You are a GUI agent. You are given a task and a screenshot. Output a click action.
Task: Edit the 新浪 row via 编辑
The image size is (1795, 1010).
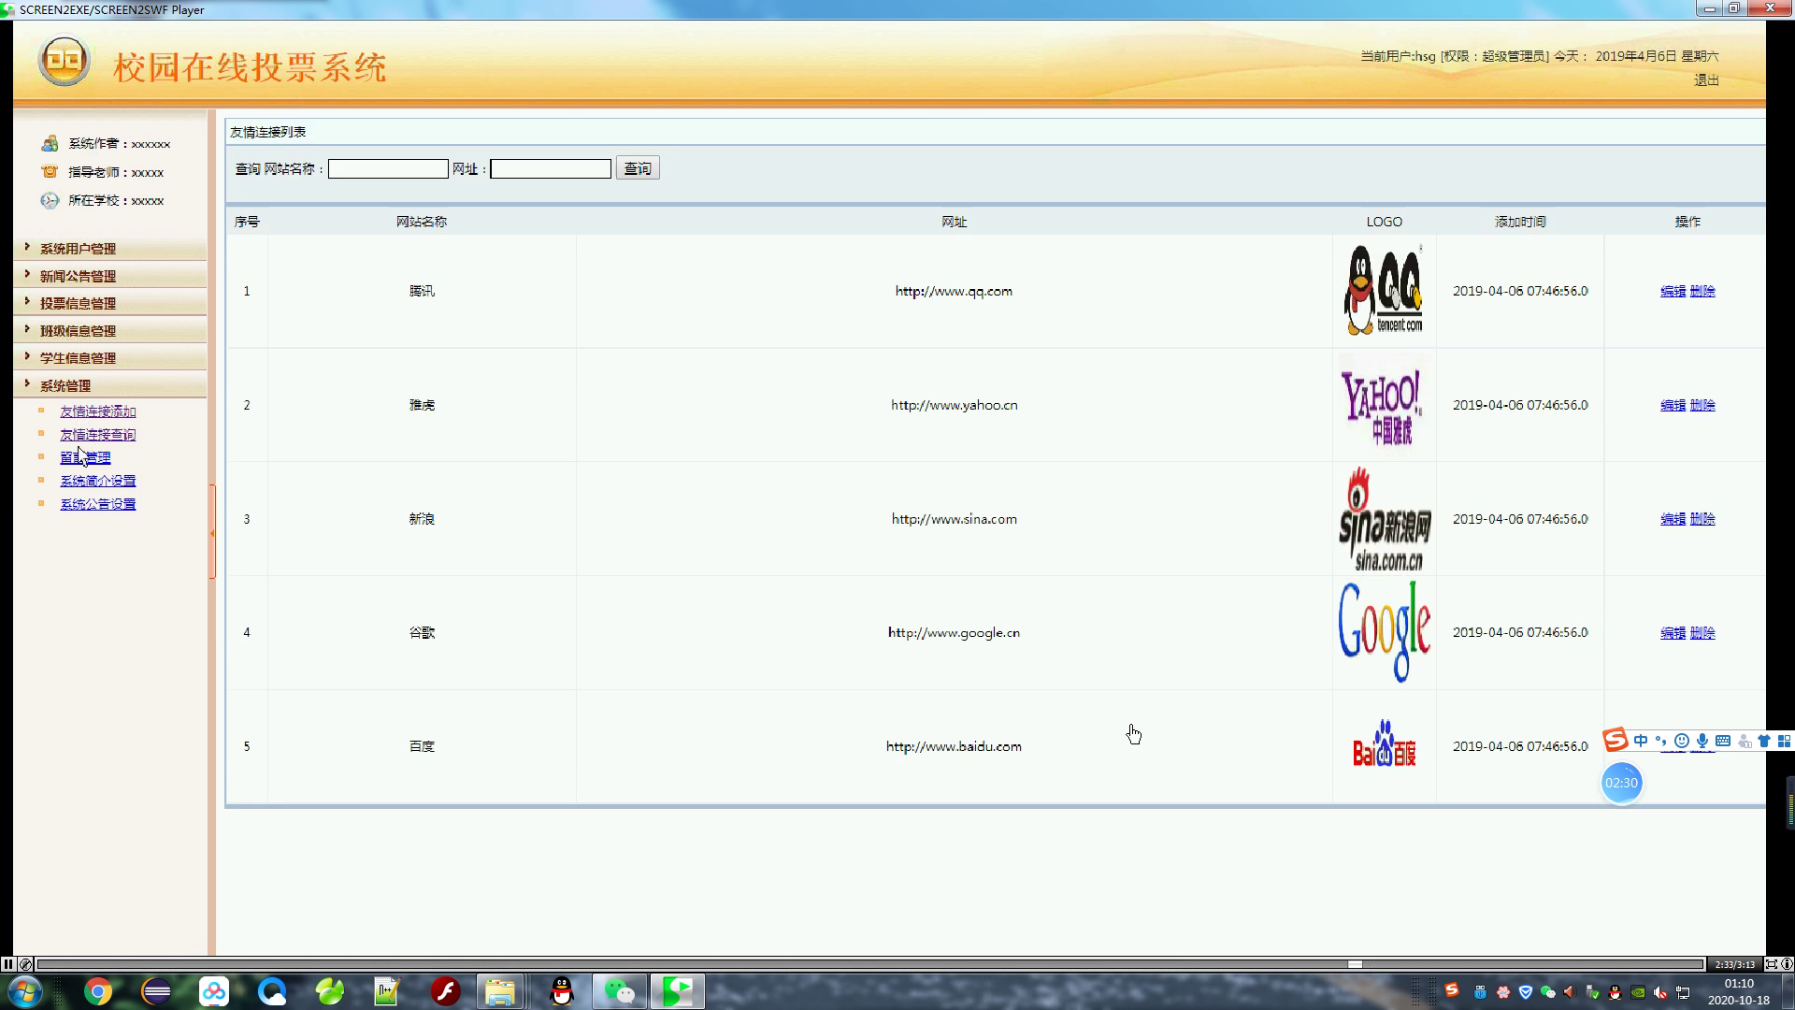coord(1673,520)
